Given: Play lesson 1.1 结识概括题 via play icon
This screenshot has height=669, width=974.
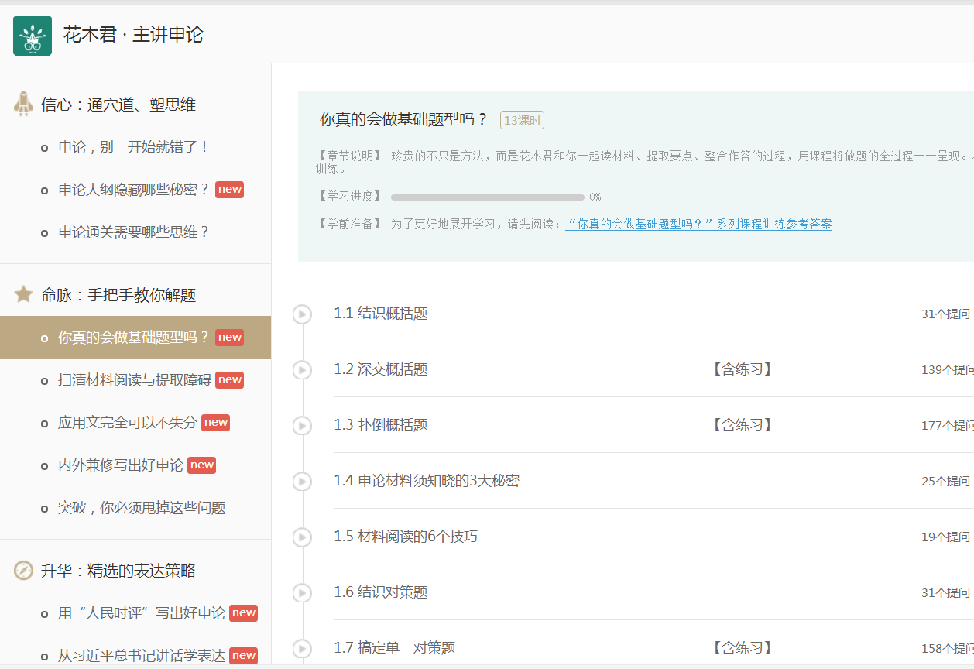Looking at the screenshot, I should tap(302, 314).
